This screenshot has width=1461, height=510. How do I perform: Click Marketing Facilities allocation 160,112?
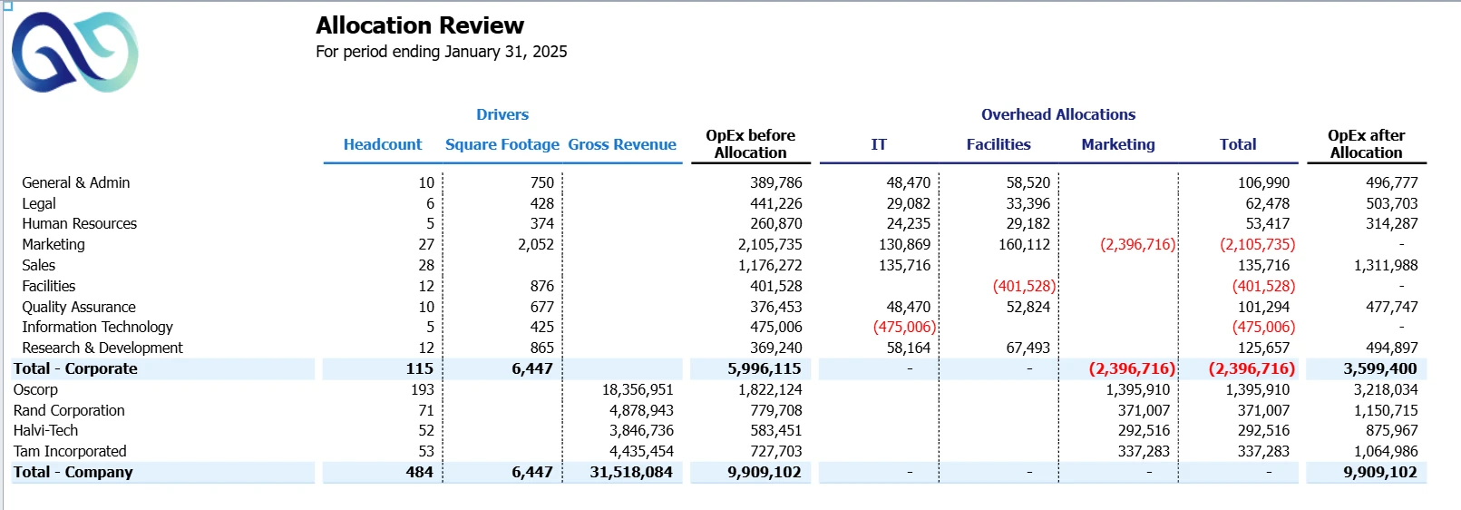(x=1025, y=244)
